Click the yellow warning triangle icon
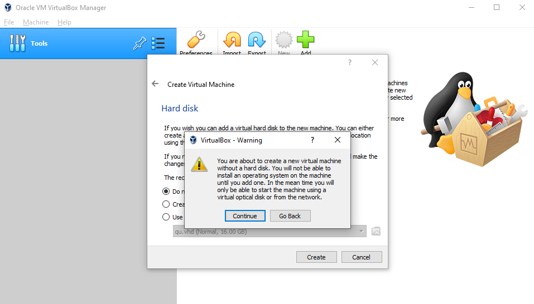 click(x=199, y=164)
